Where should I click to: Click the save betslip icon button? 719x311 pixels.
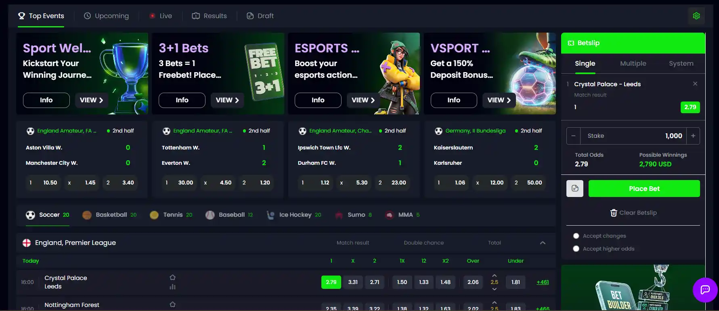click(575, 189)
